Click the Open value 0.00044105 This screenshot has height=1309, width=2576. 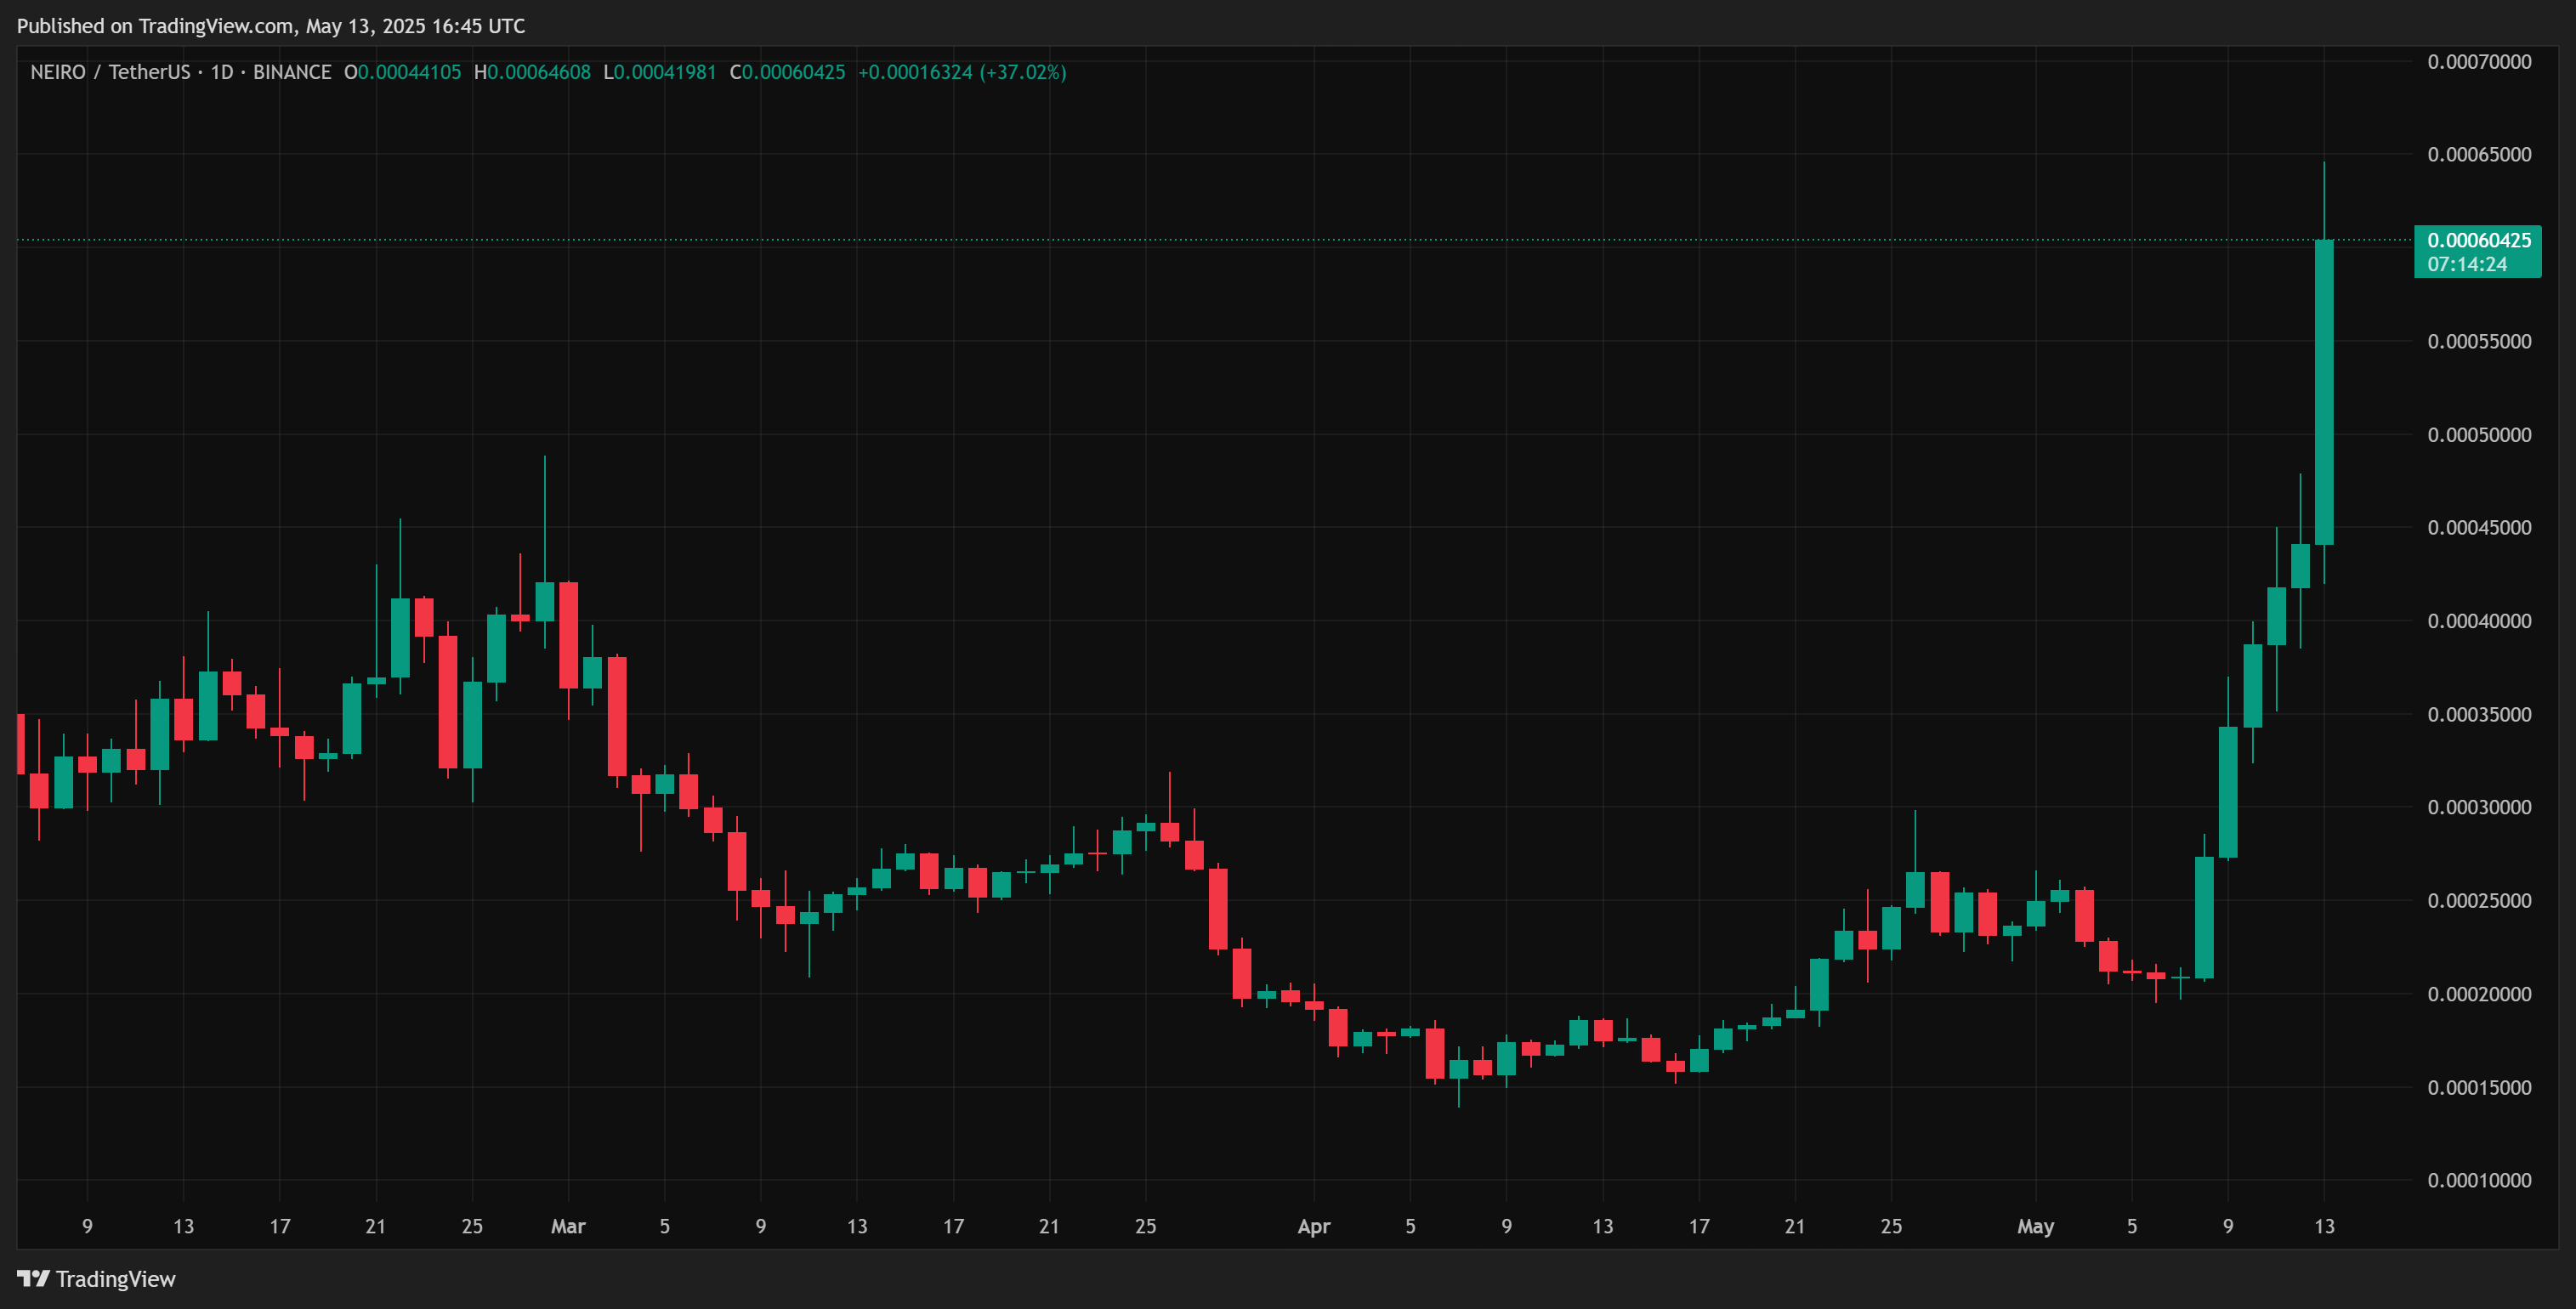(409, 72)
